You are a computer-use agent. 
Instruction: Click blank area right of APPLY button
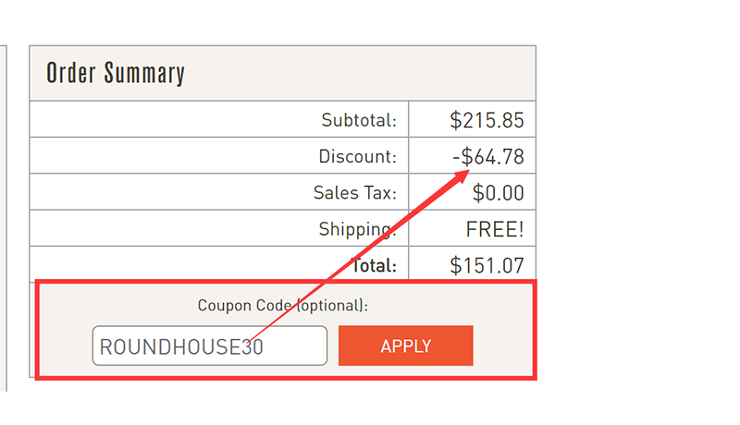tap(504, 346)
